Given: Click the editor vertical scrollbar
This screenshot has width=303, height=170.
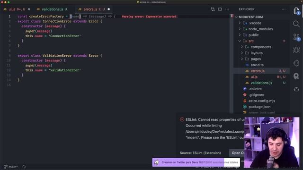Looking at the screenshot, I should (232, 64).
